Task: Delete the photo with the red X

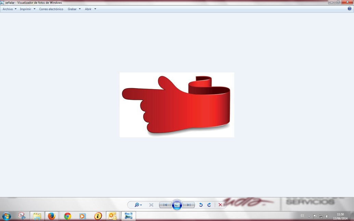Action: tap(220, 205)
